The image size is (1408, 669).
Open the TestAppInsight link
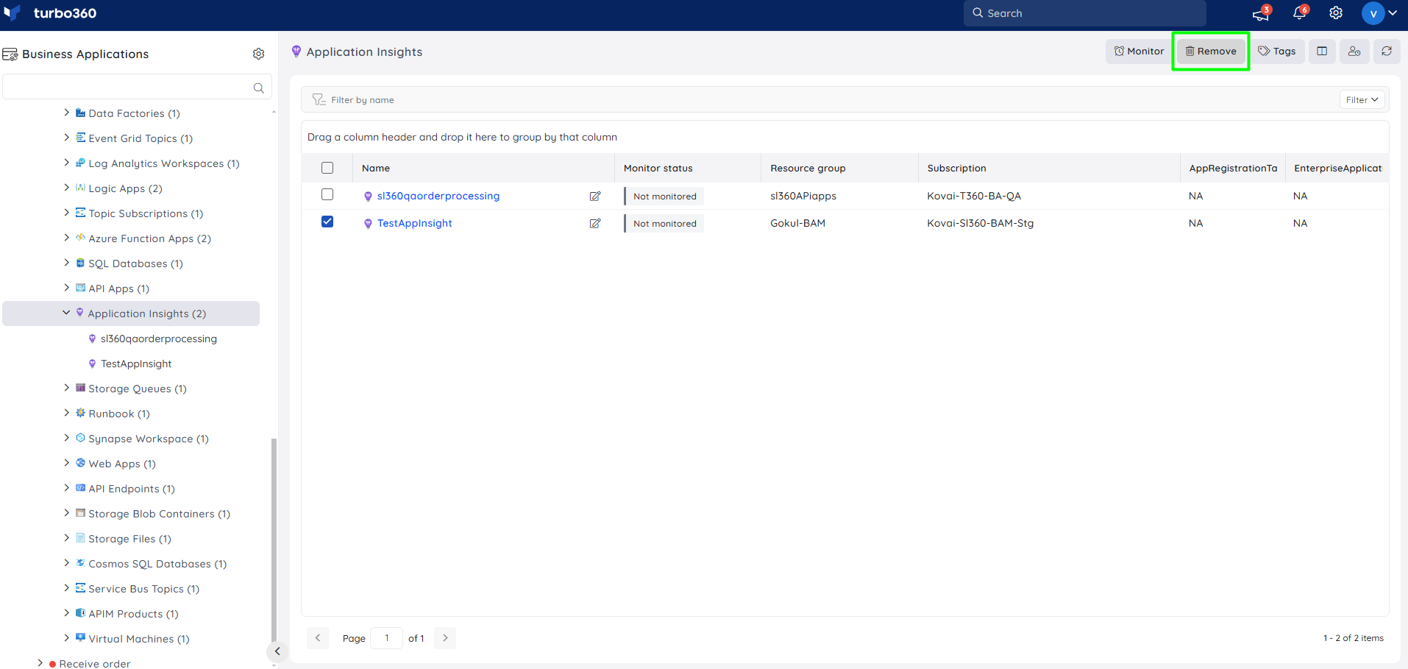[415, 223]
